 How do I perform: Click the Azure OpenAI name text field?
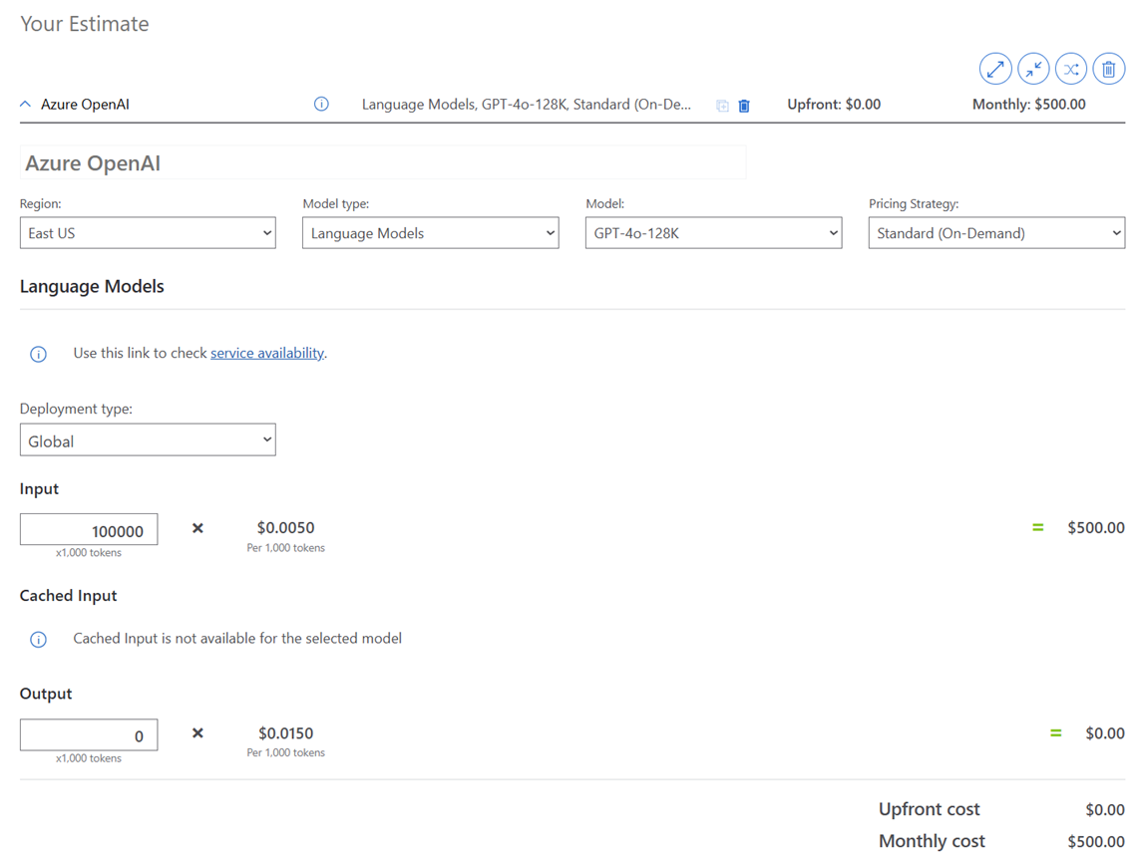click(383, 163)
